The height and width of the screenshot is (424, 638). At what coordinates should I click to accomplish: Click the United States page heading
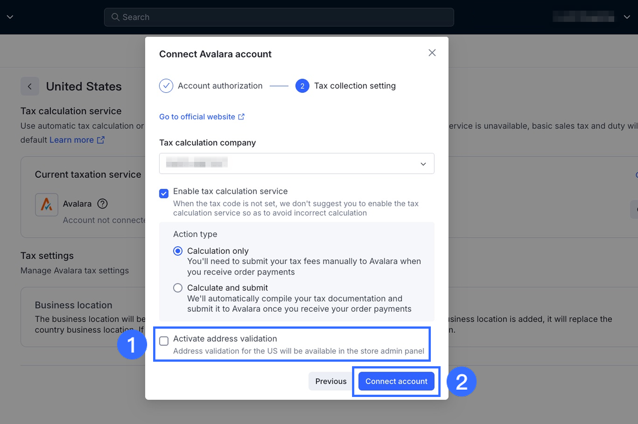(84, 86)
